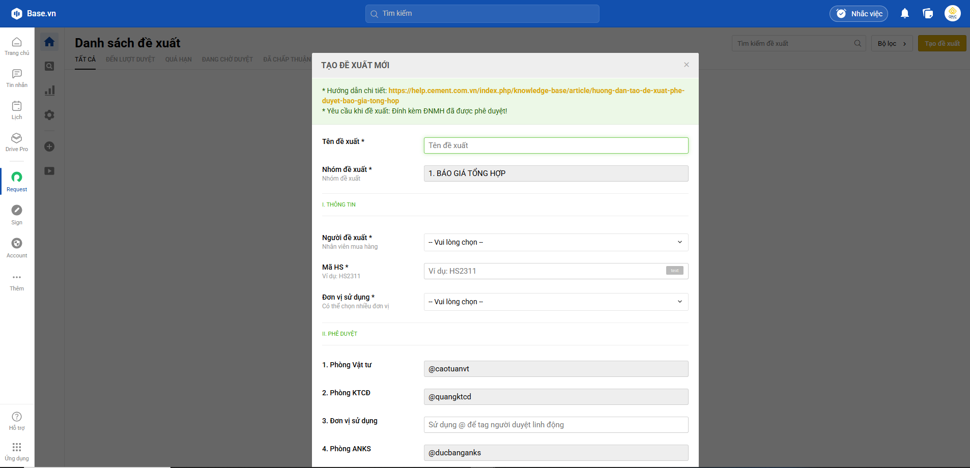This screenshot has height=468, width=970.
Task: Open the statistics bar chart icon
Action: (x=49, y=91)
